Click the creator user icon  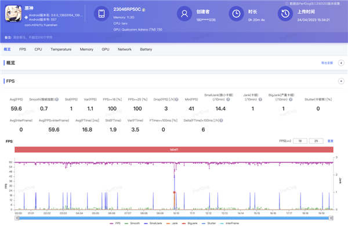184,13
